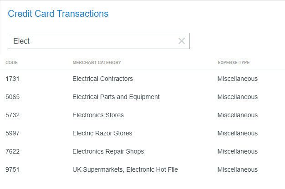
Task: Select the Electrical Contractors row
Action: coord(102,79)
